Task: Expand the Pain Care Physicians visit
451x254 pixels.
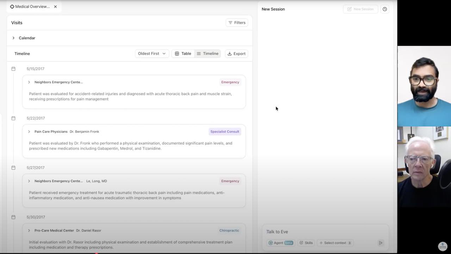Action: [x=29, y=132]
